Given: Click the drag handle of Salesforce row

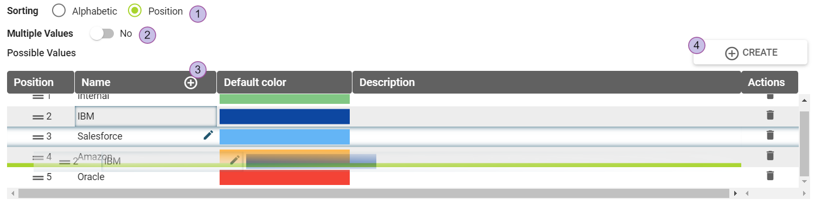Looking at the screenshot, I should [x=38, y=137].
